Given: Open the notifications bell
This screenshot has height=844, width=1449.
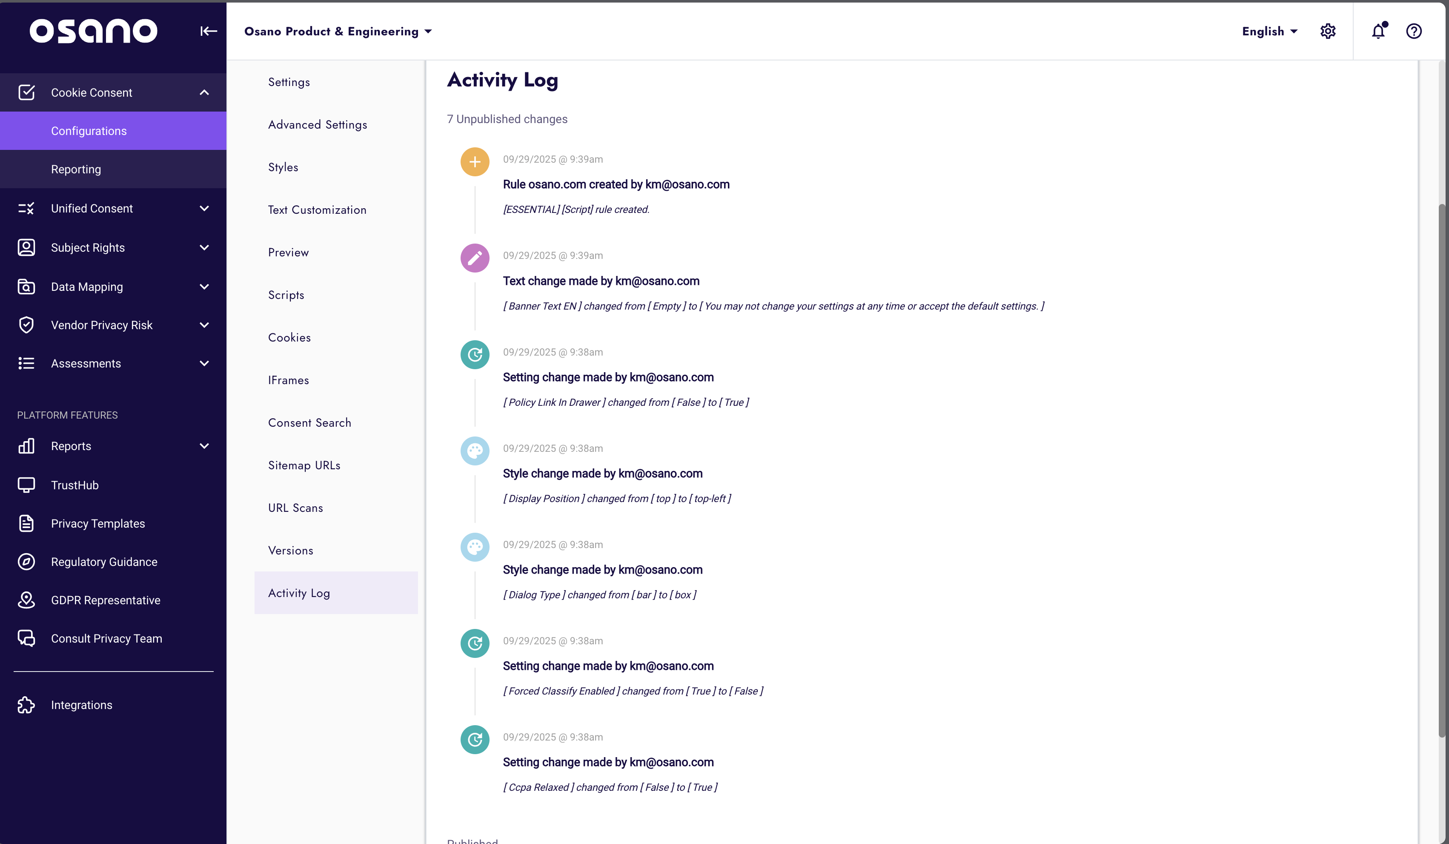Looking at the screenshot, I should tap(1378, 31).
